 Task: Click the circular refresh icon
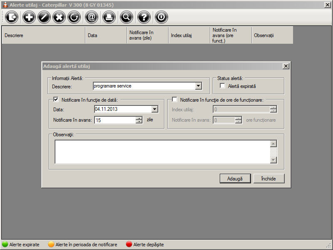[x=74, y=17]
